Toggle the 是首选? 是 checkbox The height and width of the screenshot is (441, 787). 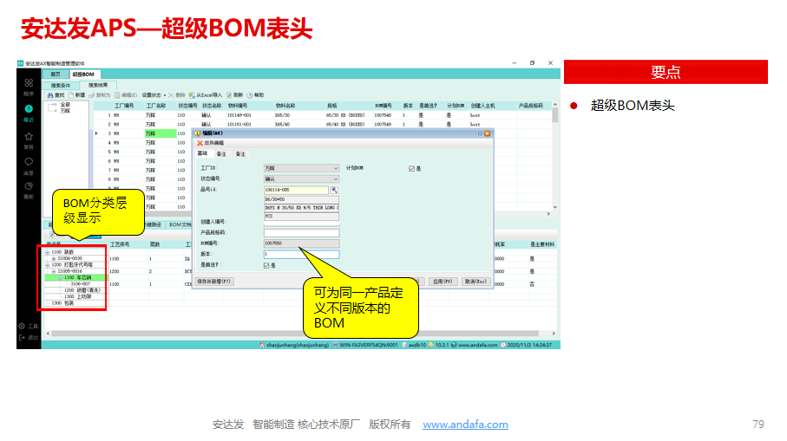tap(266, 266)
